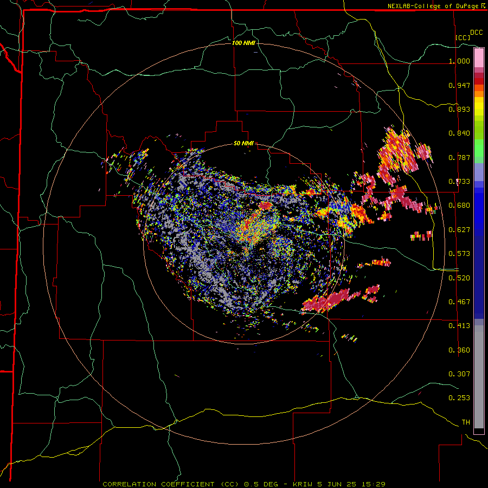Click the bright green swatch on the color bar
Image resolution: width=488 pixels, height=488 pixels.
479,148
